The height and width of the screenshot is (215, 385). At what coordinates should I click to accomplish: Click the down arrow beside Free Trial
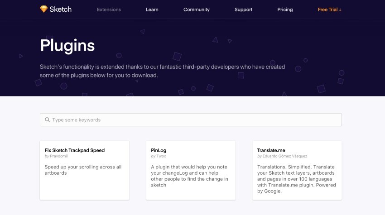point(340,10)
